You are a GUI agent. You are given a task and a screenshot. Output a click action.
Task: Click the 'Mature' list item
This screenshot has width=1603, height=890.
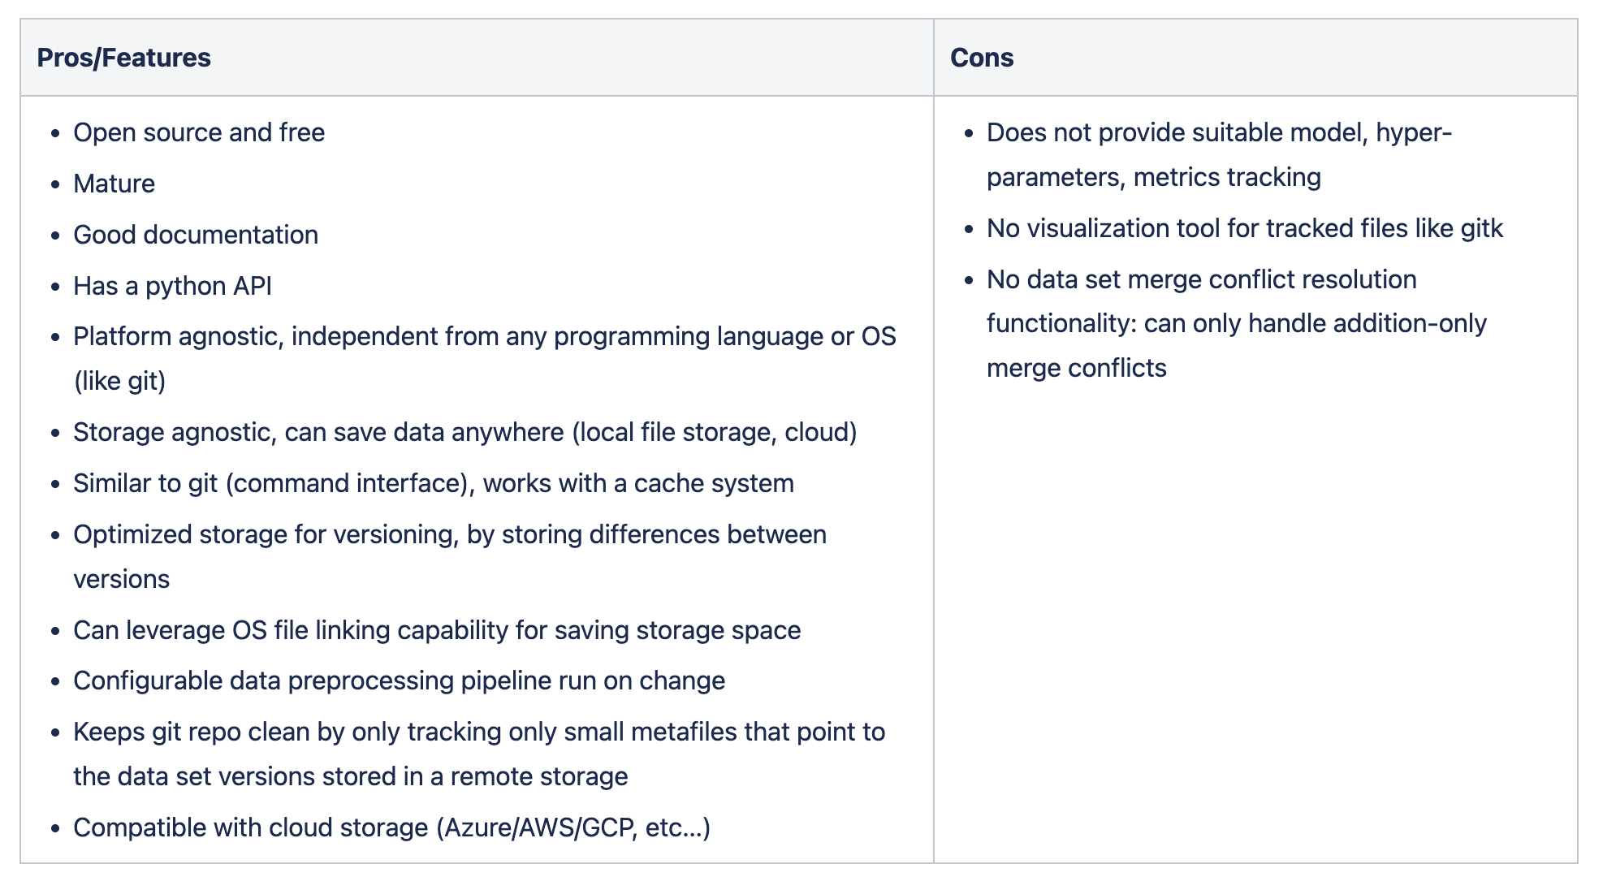tap(114, 184)
